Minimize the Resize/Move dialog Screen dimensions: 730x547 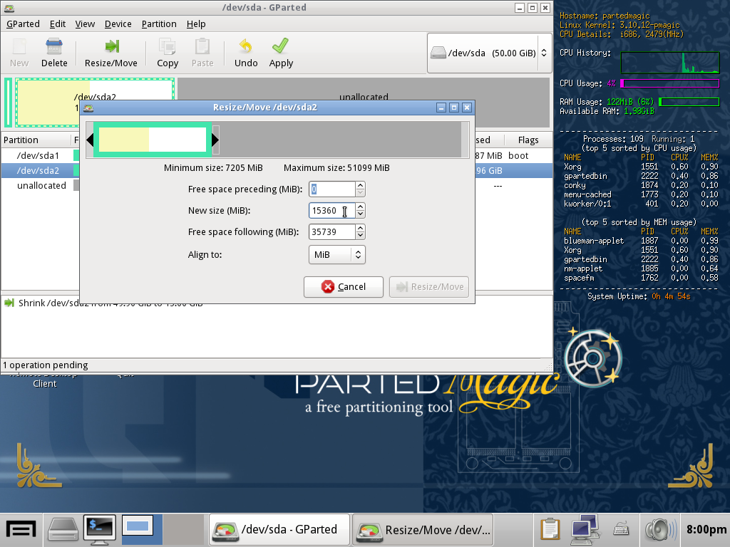coord(441,108)
